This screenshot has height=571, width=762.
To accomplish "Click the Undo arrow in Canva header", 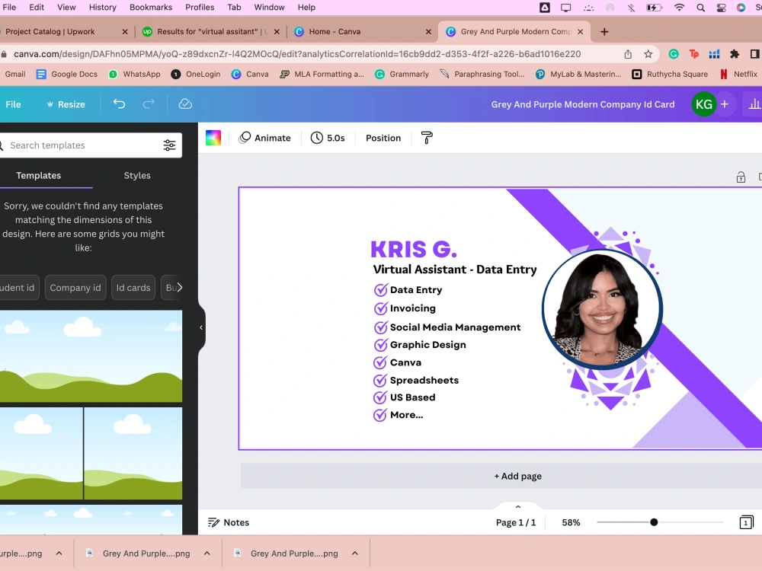I will click(x=119, y=104).
